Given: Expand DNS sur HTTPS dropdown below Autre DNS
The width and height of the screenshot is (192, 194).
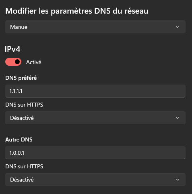Looking at the screenshot, I should 95,180.
